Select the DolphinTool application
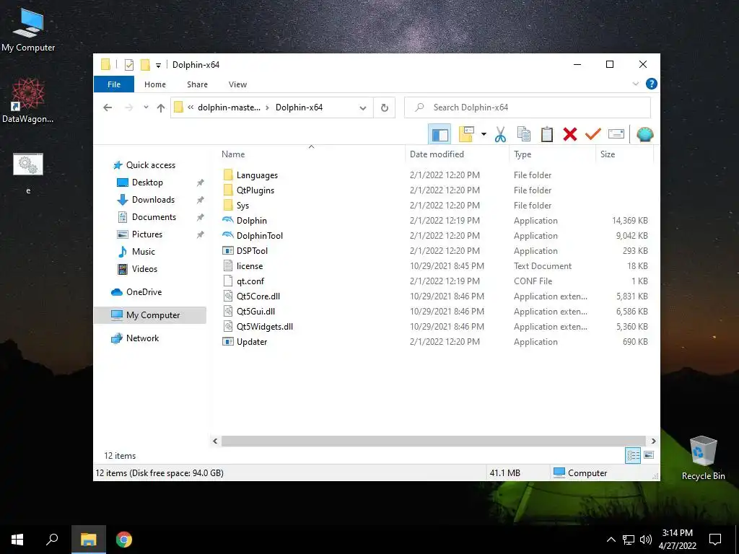 (x=259, y=236)
